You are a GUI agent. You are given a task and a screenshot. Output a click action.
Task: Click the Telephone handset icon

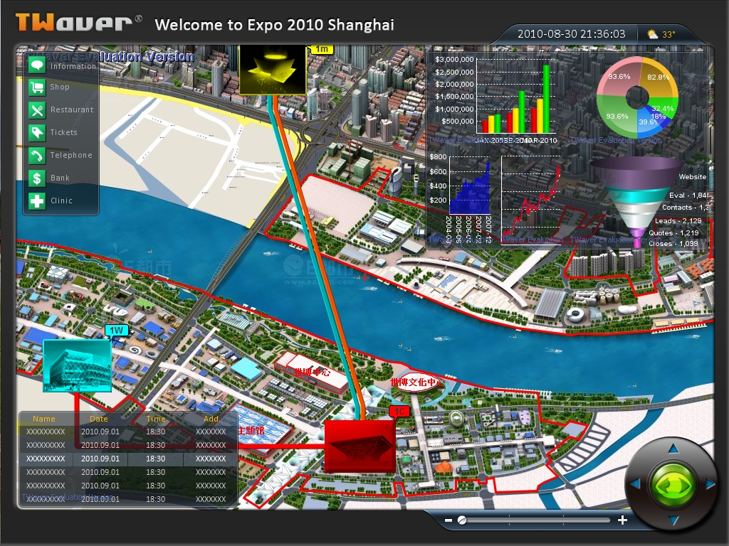point(37,156)
